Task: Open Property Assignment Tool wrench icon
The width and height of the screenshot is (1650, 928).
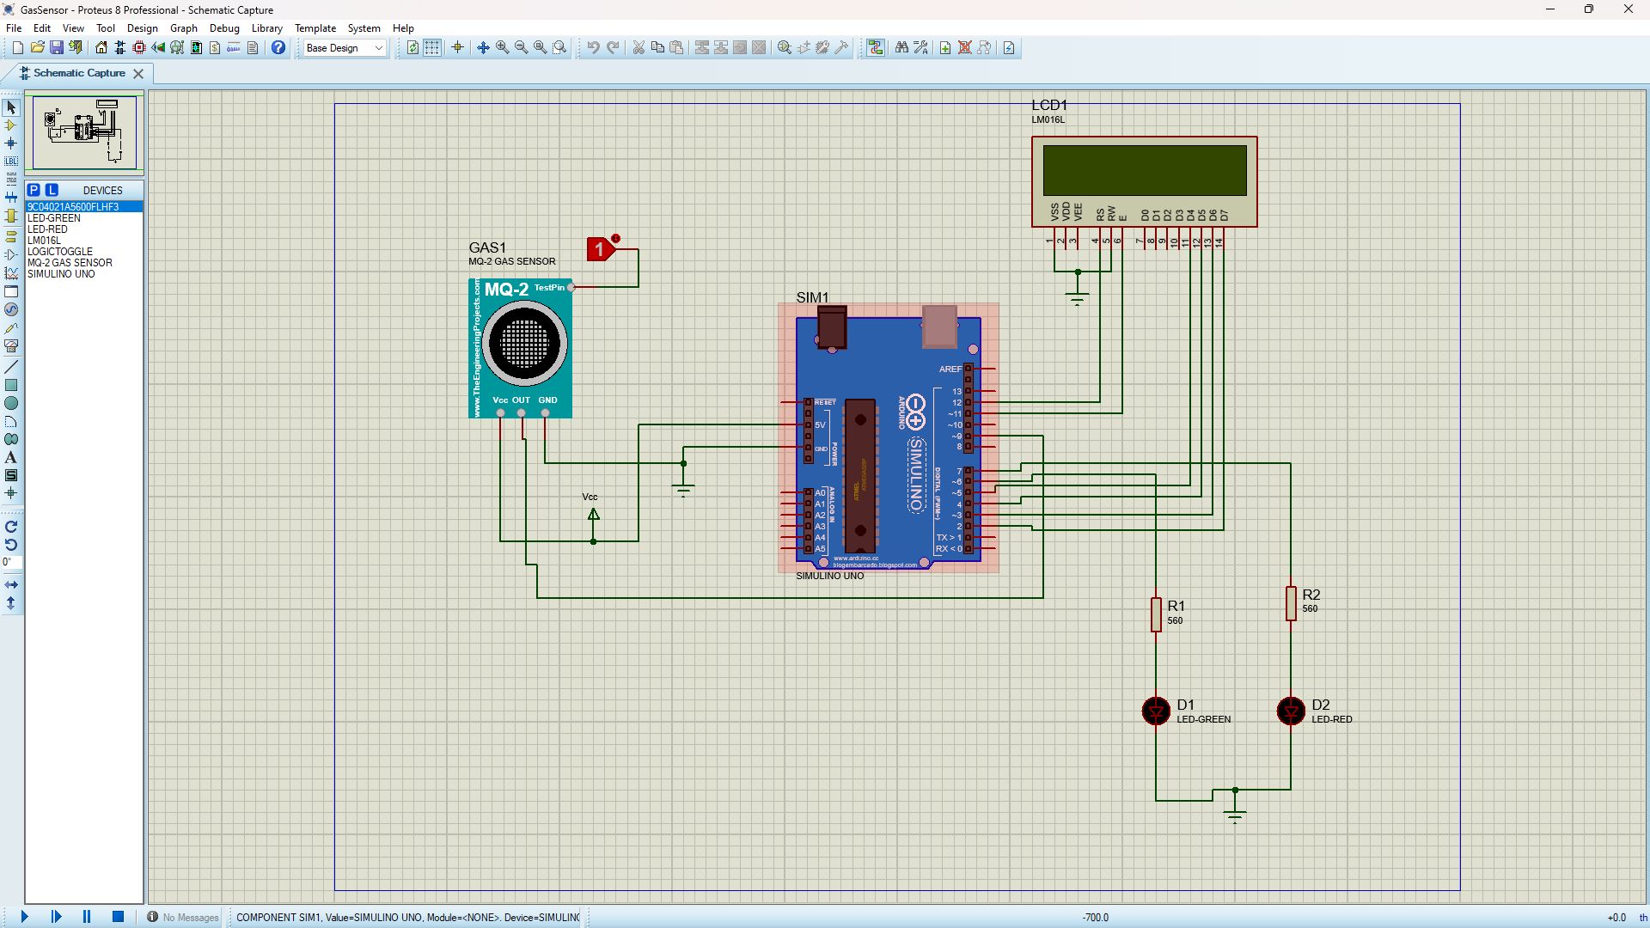Action: (920, 48)
